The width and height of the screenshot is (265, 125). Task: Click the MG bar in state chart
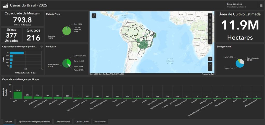coord(11,60)
